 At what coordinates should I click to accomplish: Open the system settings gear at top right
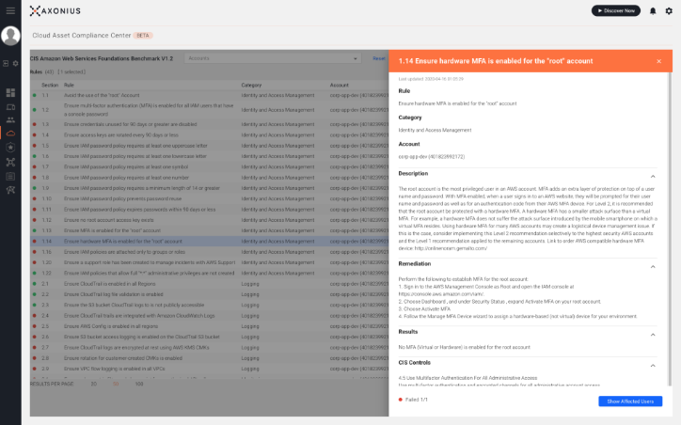[x=669, y=11]
